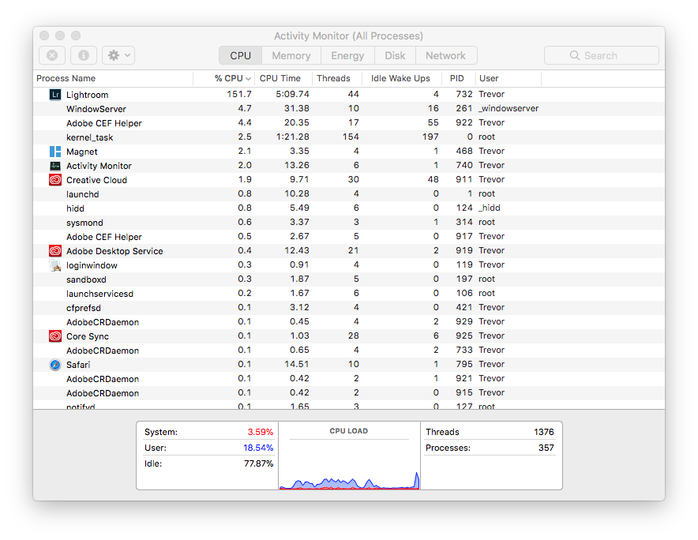The width and height of the screenshot is (698, 540).
Task: Click inside the Search field
Action: coord(602,55)
